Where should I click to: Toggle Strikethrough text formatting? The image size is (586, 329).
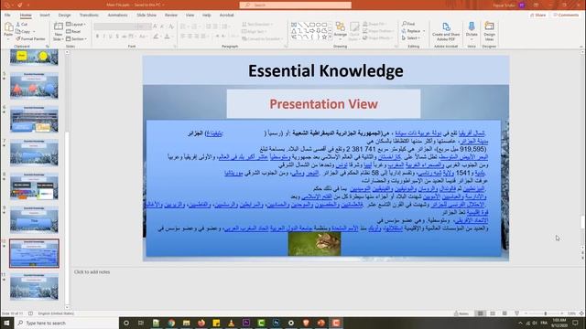click(125, 37)
